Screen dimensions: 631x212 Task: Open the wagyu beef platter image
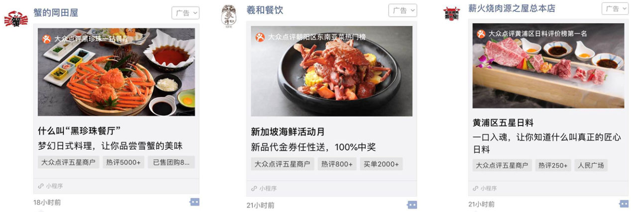pyautogui.click(x=548, y=66)
